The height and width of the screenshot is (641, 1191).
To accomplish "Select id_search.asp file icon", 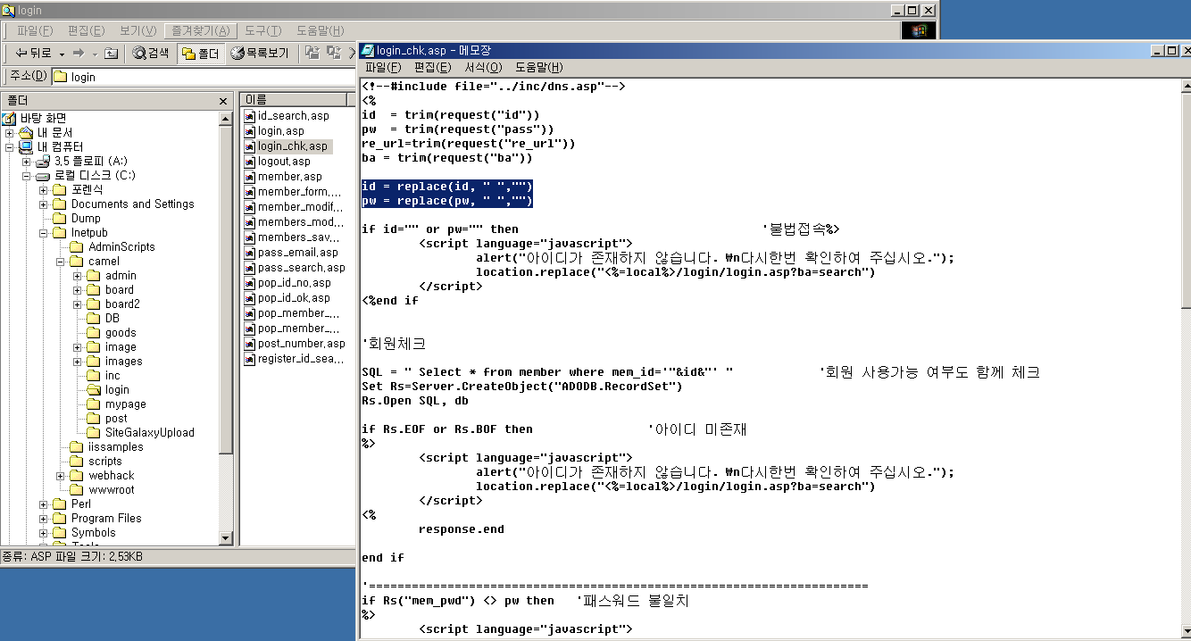I will (250, 116).
